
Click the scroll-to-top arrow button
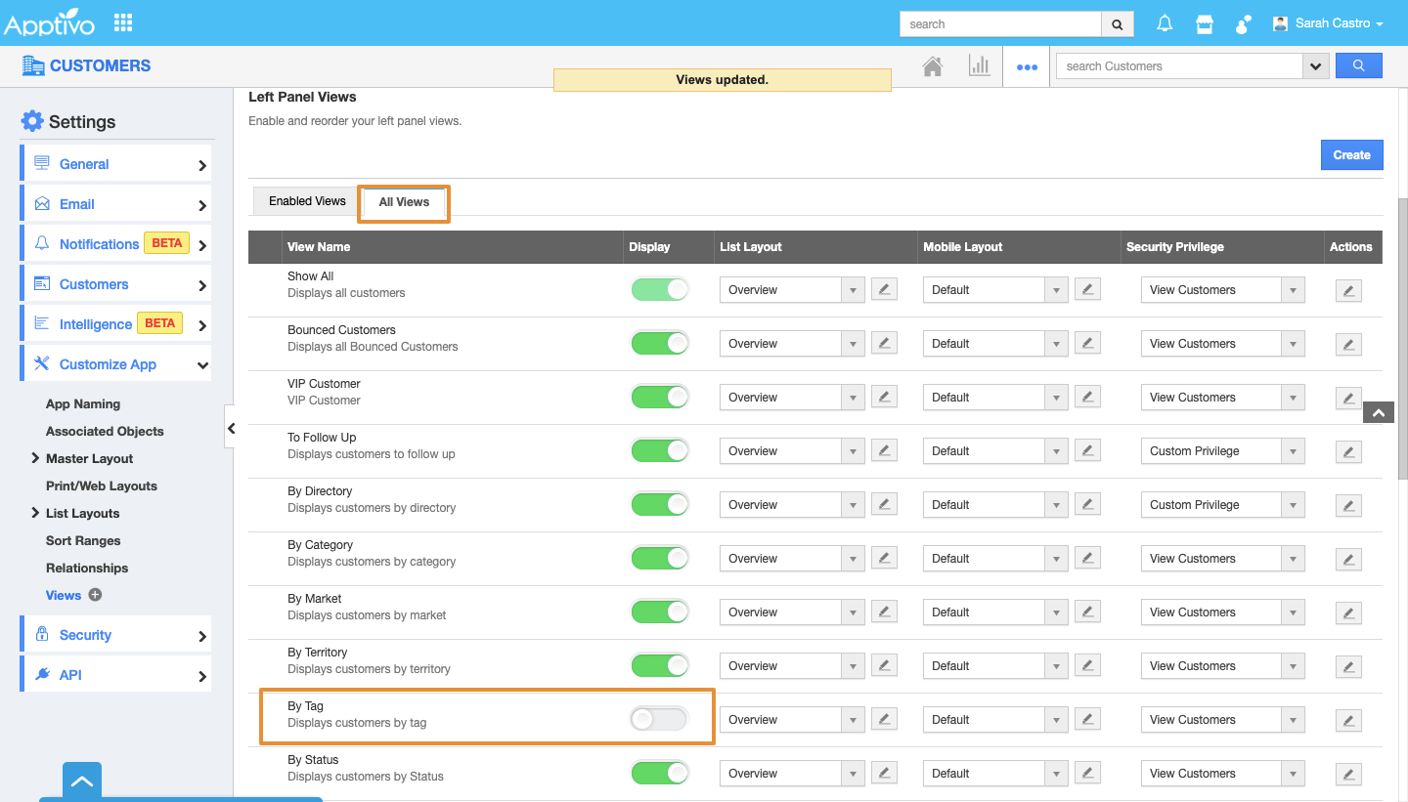pos(1378,413)
